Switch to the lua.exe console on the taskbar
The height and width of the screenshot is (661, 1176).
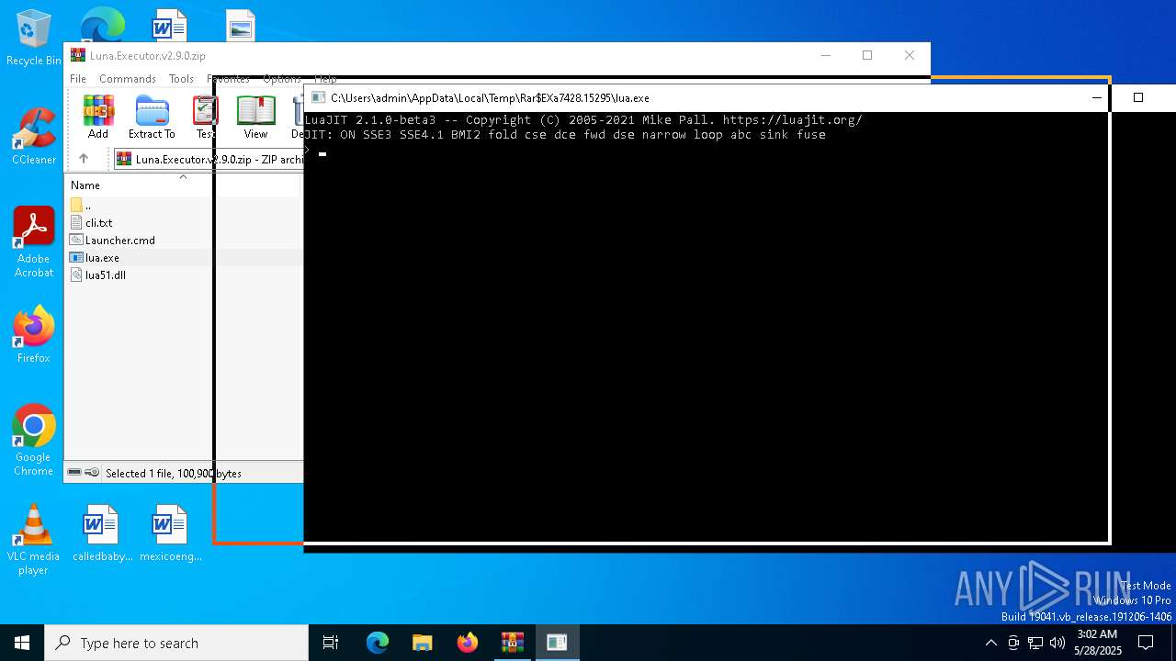click(557, 643)
